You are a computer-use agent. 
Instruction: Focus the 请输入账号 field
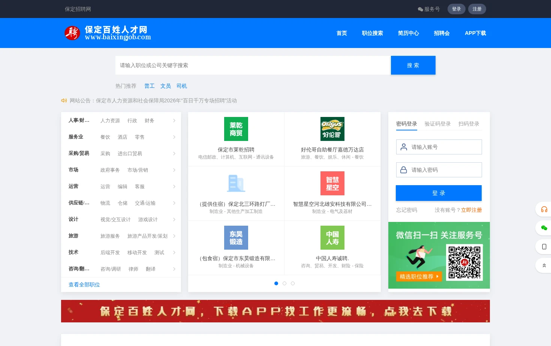pos(439,147)
